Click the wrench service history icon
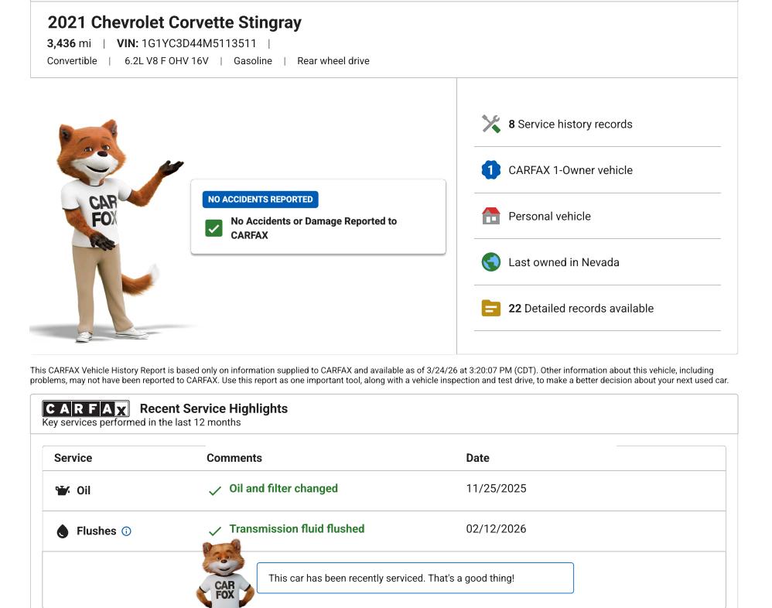This screenshot has width=772, height=608. tap(490, 124)
